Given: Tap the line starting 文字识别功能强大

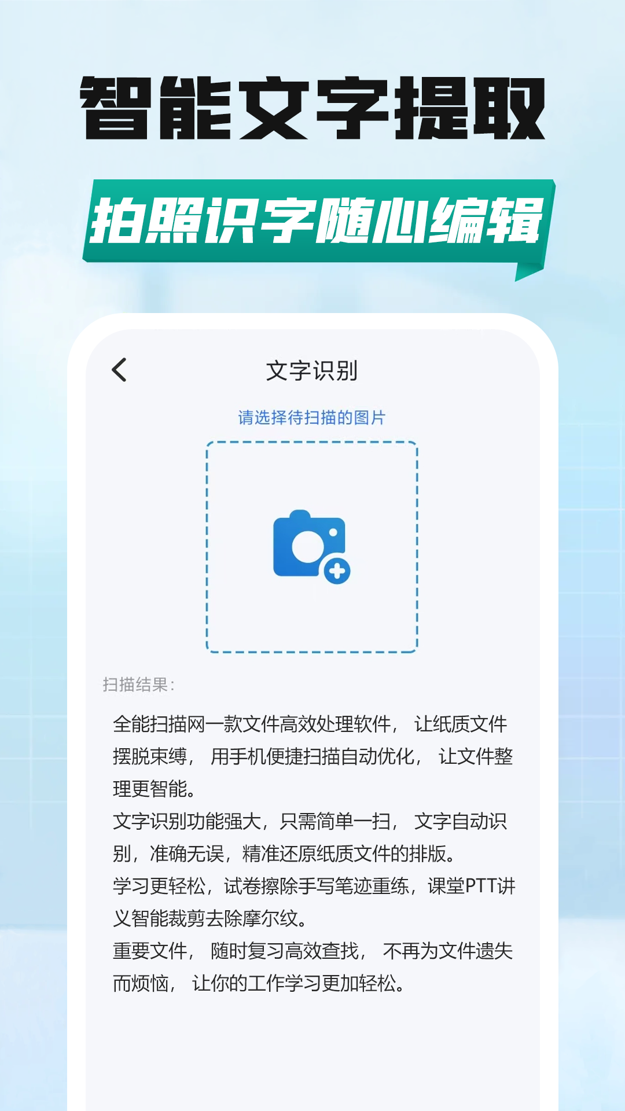Looking at the screenshot, I should (310, 821).
